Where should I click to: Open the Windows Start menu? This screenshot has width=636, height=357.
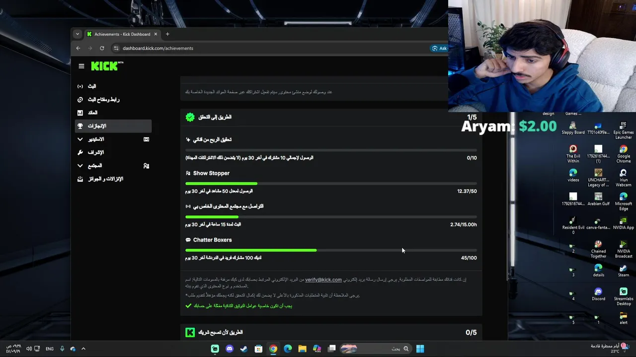[x=420, y=349]
